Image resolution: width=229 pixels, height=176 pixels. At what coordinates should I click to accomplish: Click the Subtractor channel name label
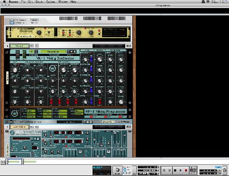point(19,127)
